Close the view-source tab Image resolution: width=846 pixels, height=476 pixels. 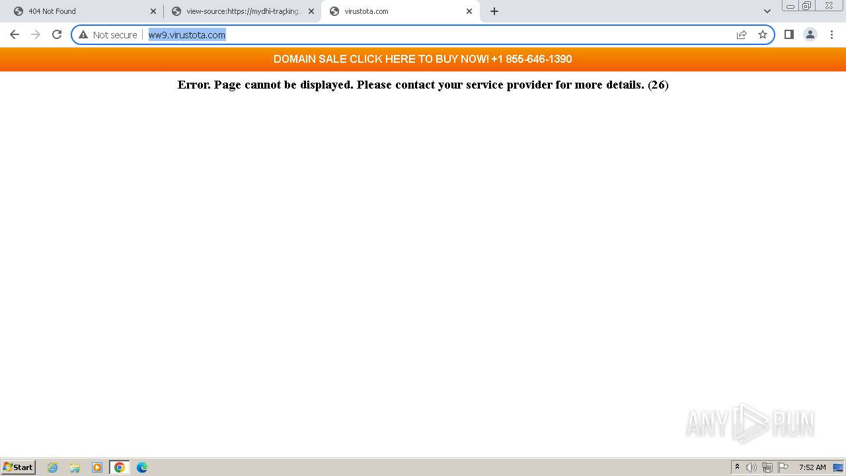[311, 11]
